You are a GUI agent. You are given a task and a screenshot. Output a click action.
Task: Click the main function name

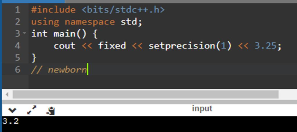pos(64,34)
